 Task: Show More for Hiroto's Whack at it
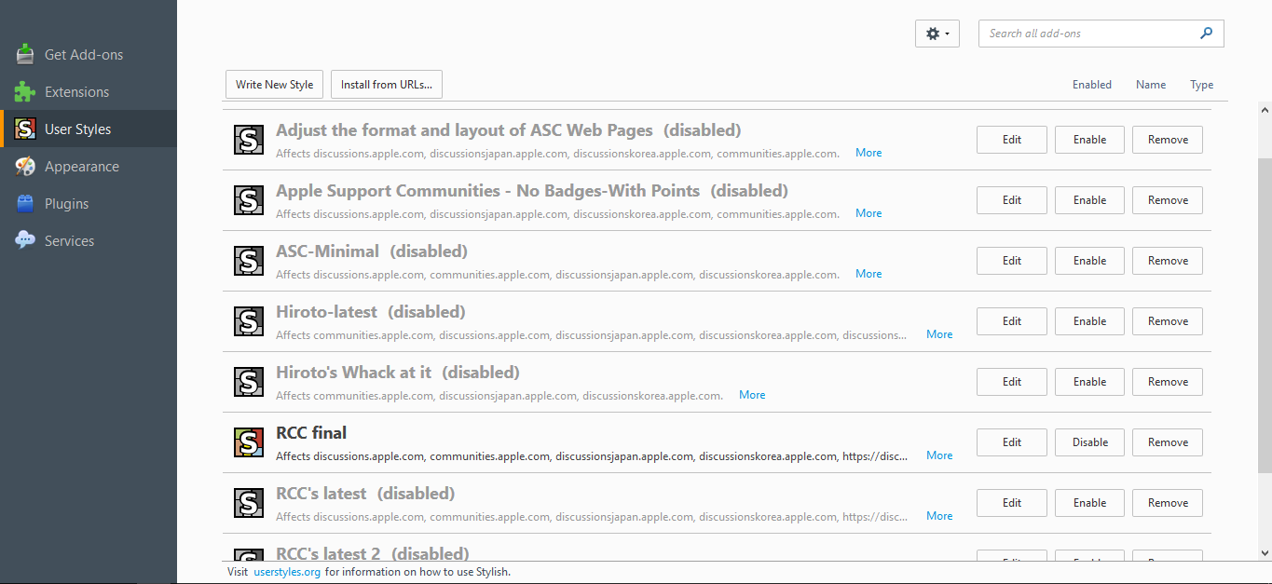coord(752,395)
